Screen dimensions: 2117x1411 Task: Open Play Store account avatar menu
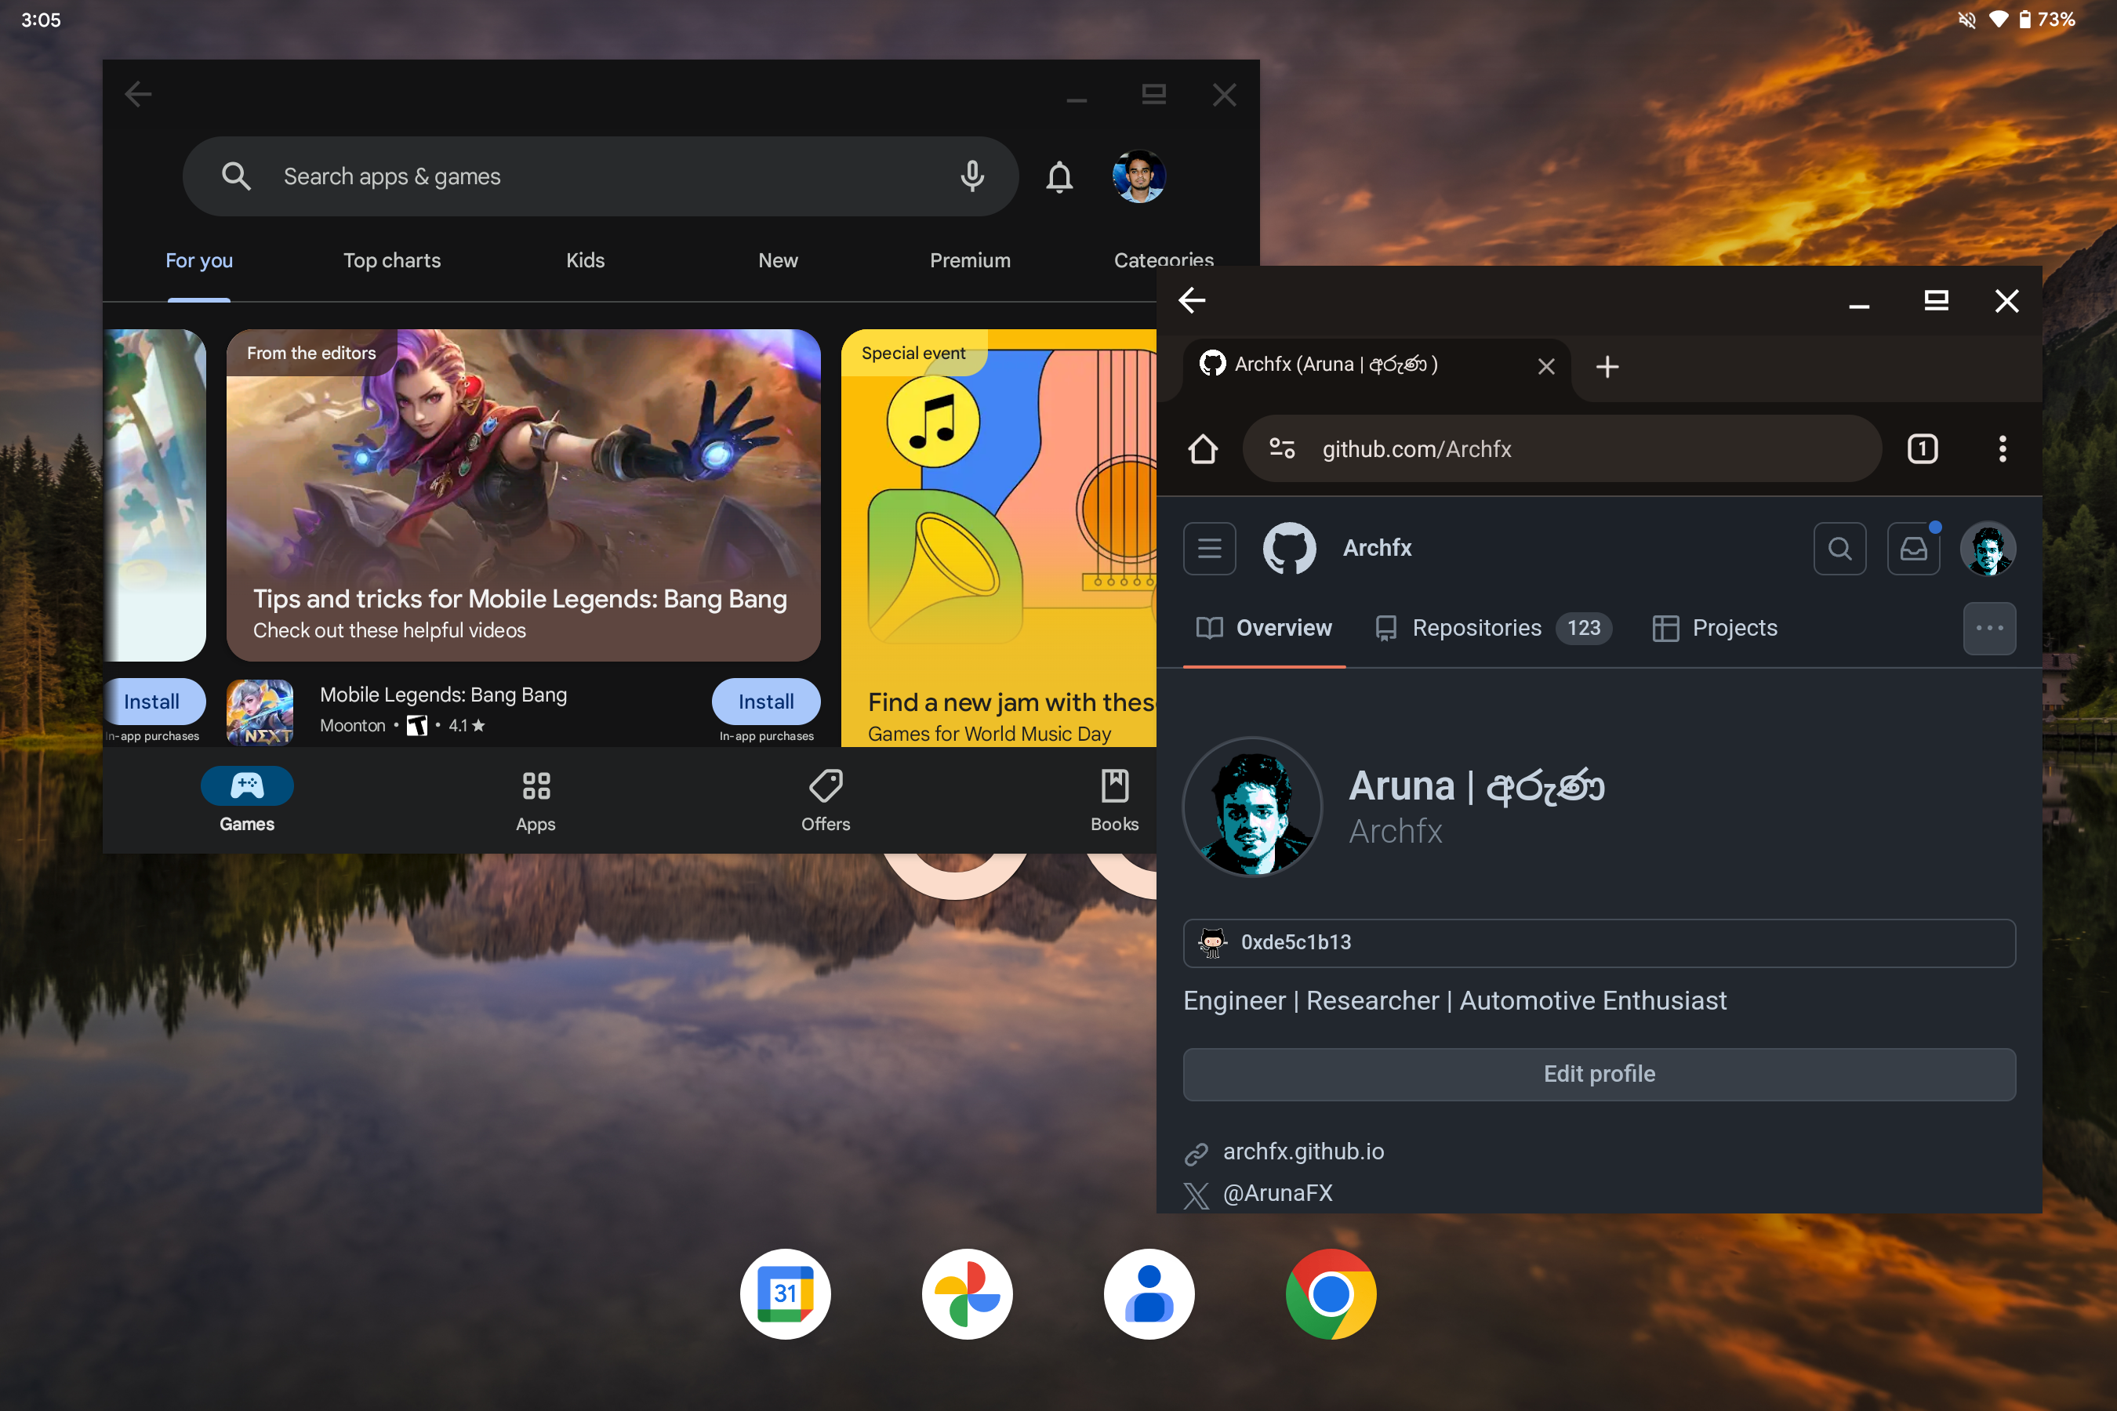[x=1138, y=176]
